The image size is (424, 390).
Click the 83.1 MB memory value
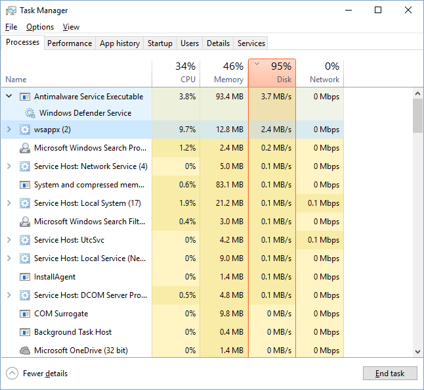tap(230, 185)
